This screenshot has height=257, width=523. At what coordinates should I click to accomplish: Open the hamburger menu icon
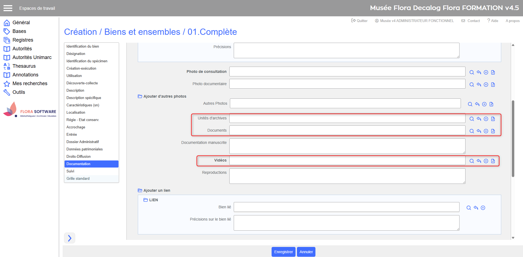(8, 8)
